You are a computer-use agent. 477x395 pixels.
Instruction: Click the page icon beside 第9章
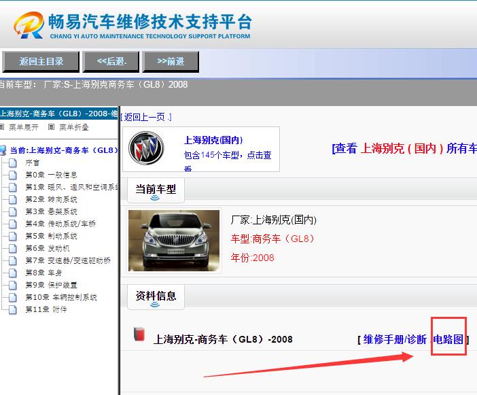13,286
